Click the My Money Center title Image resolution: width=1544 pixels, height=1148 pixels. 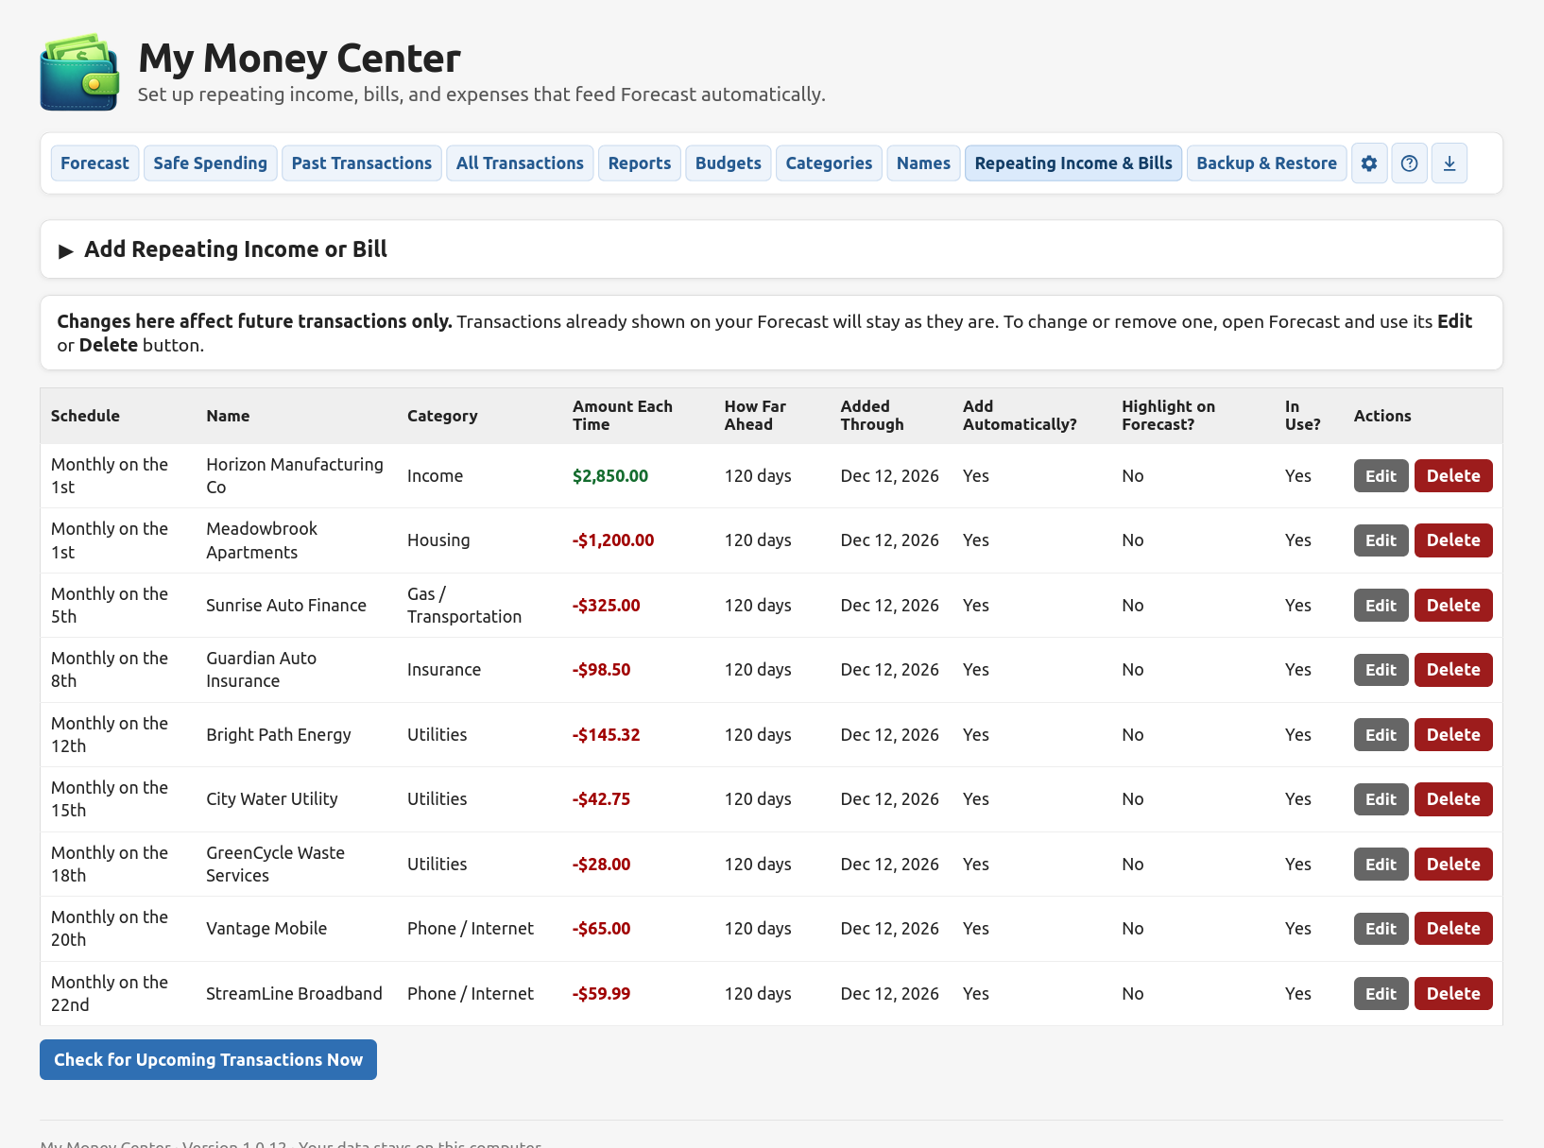tap(300, 59)
